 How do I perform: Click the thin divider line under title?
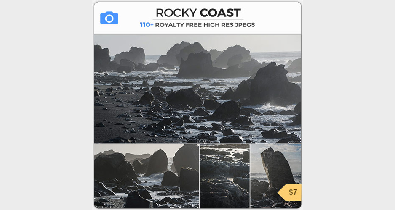pyautogui.click(x=198, y=19)
